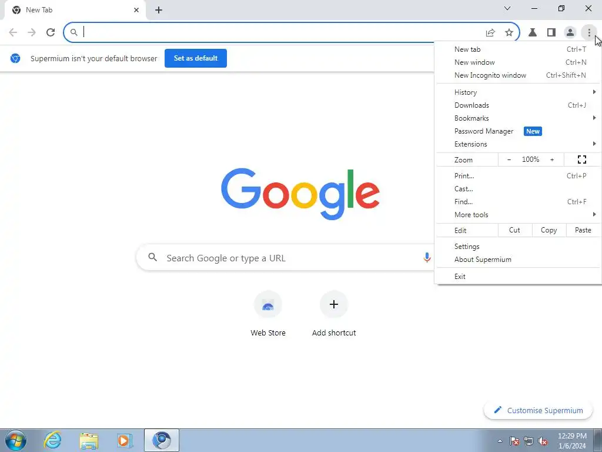The height and width of the screenshot is (452, 602).
Task: Open Settings from the menu
Action: coord(519,247)
